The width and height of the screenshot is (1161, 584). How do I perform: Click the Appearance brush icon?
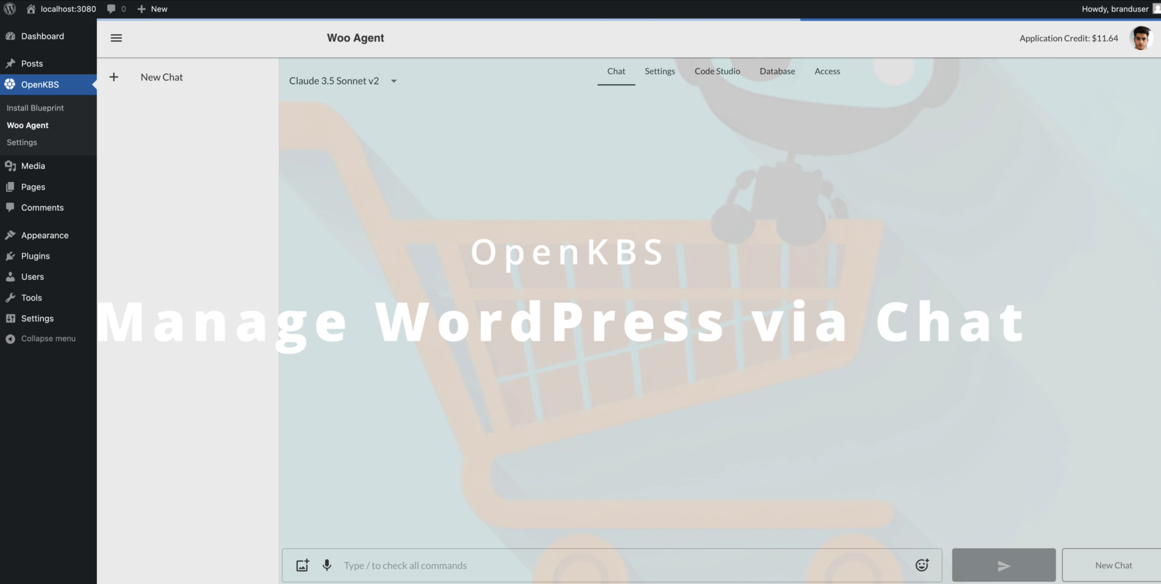[10, 235]
